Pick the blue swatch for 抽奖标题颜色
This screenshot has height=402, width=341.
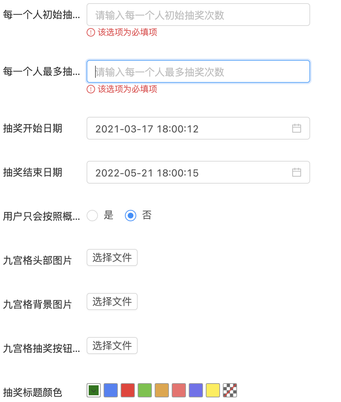(x=110, y=390)
